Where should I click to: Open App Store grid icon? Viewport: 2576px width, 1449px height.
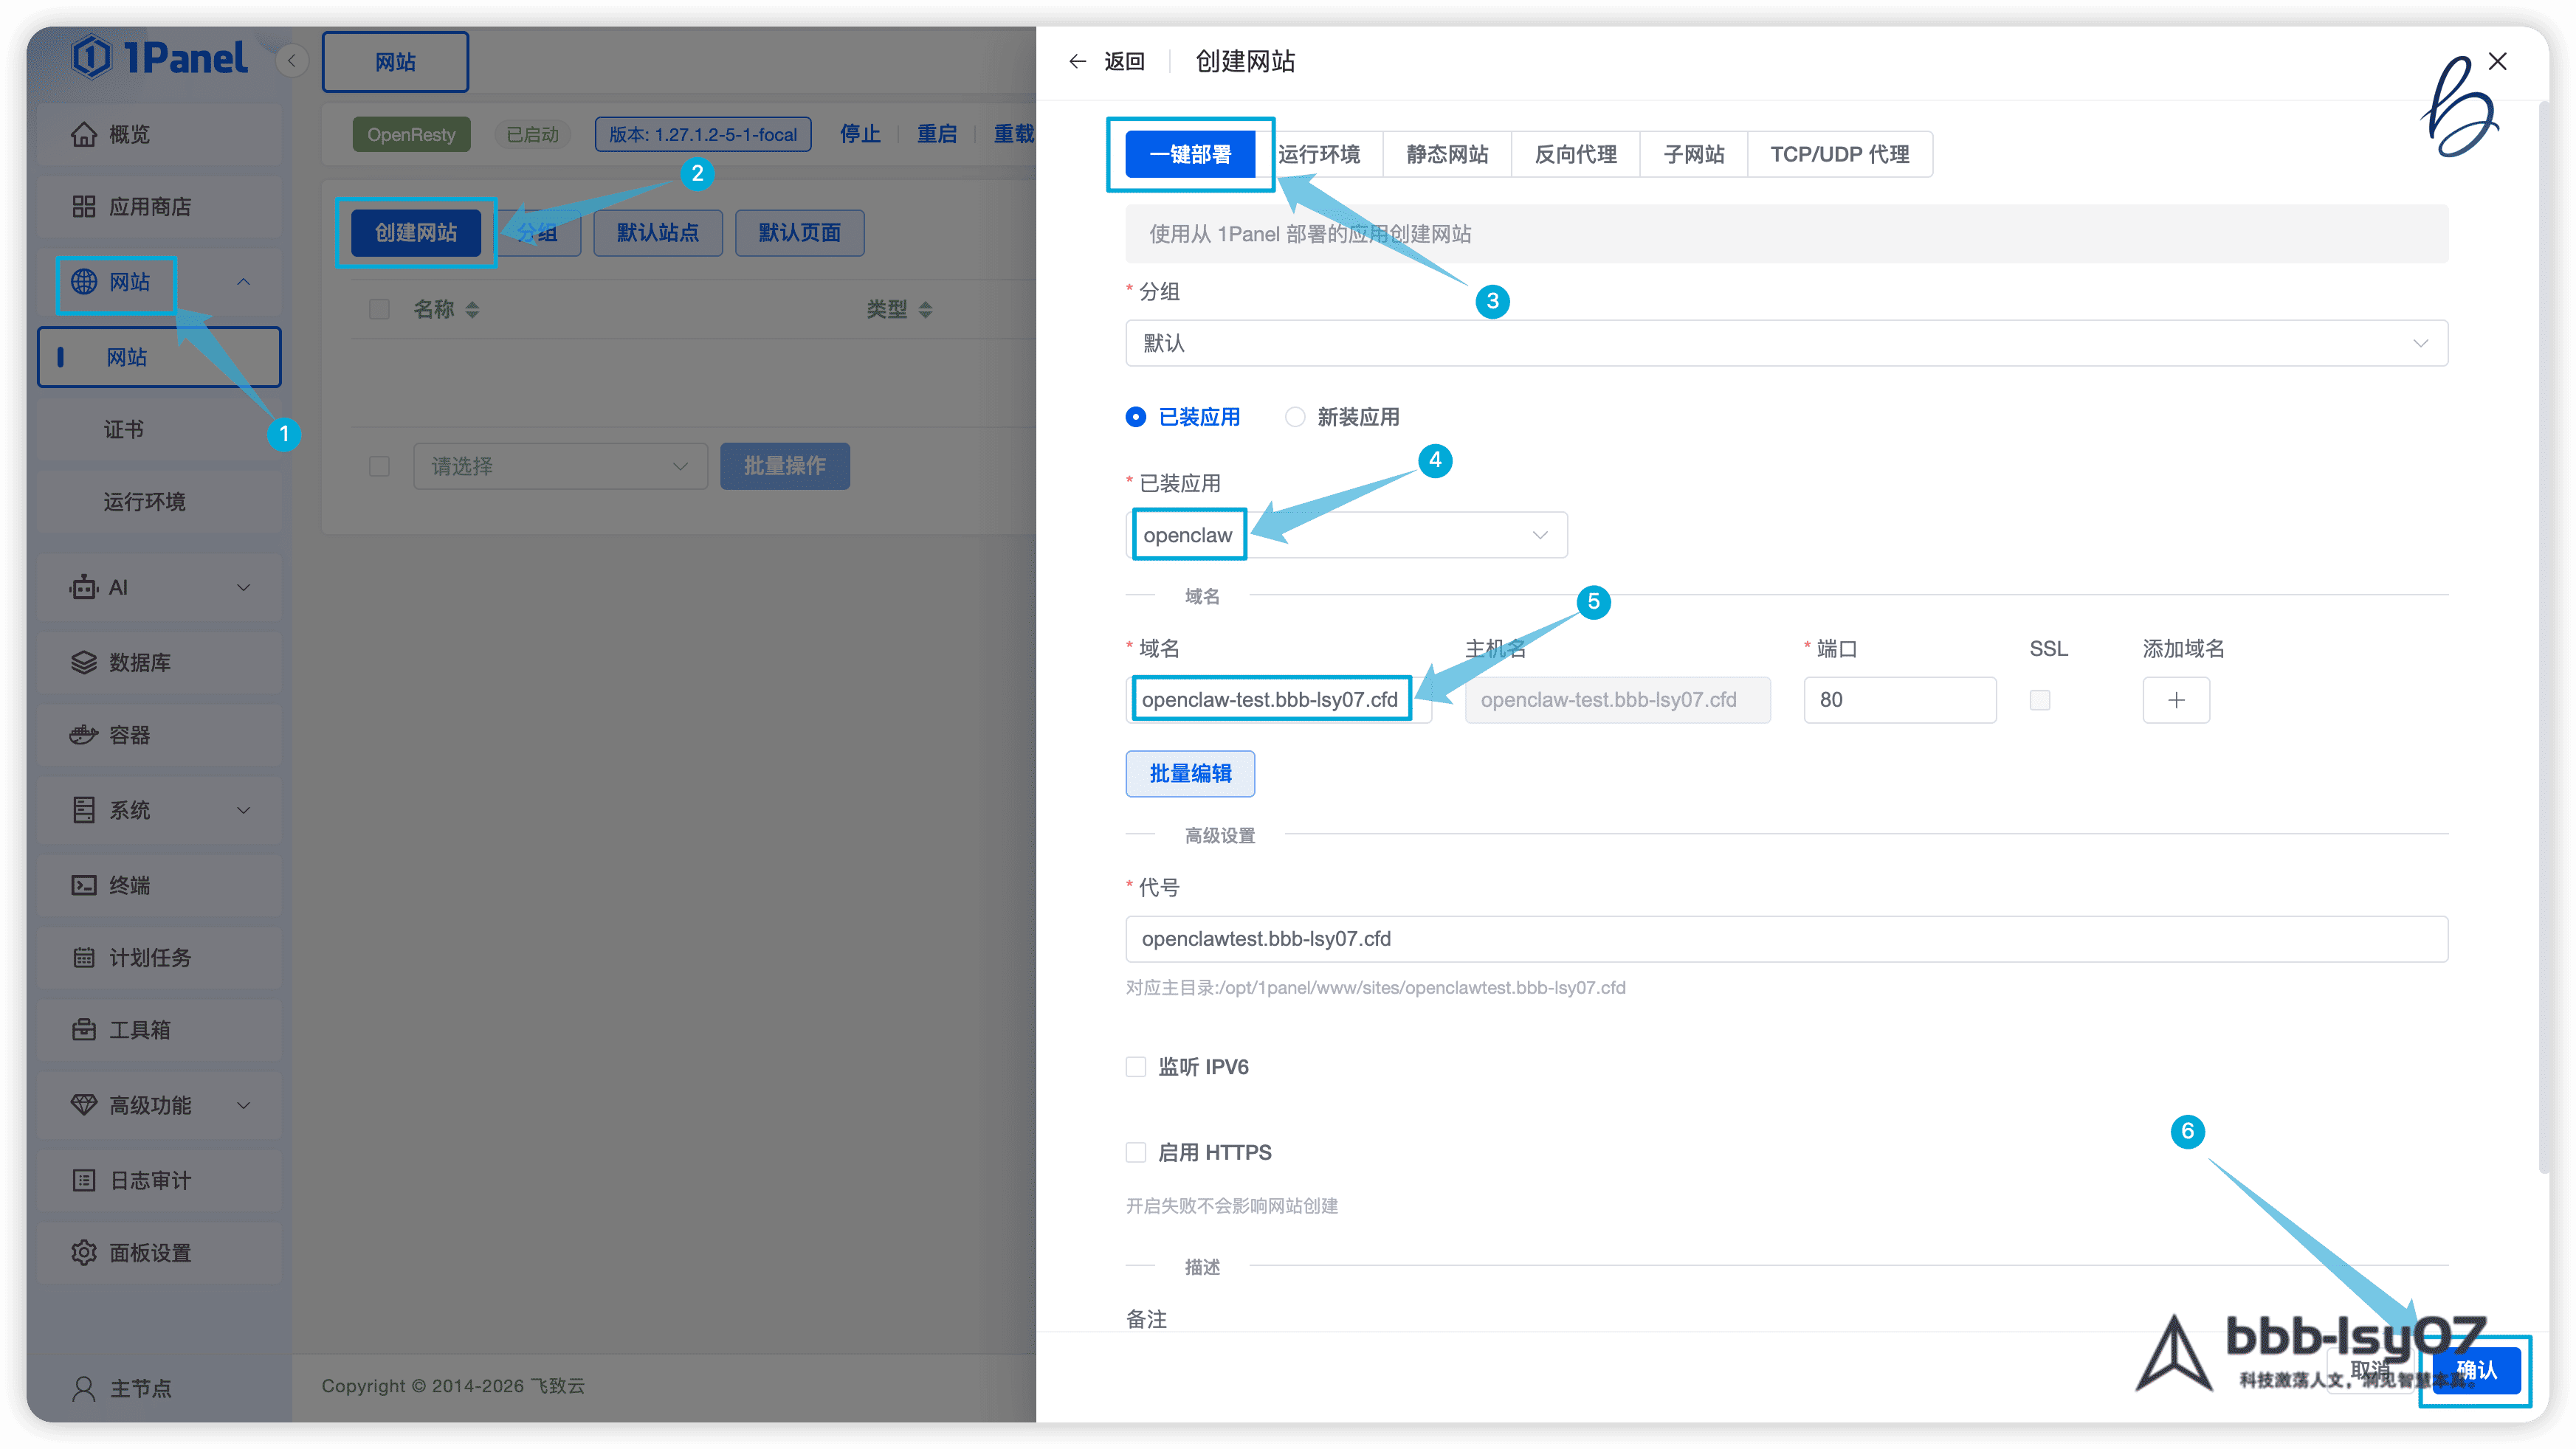point(84,207)
